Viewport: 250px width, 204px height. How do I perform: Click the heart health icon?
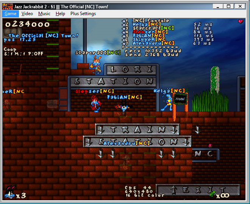tap(241, 21)
